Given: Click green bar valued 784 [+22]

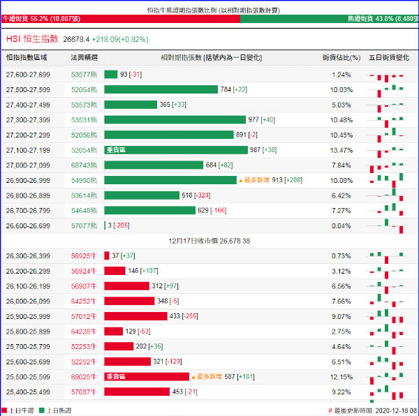Looking at the screenshot, I should (x=161, y=89).
